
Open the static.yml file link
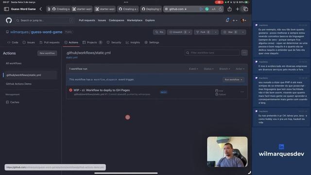coord(72,57)
